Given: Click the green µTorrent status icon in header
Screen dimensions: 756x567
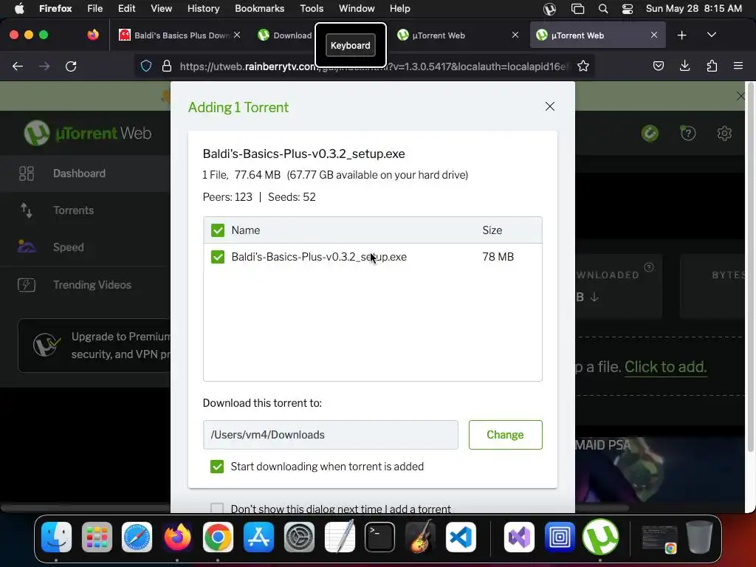Looking at the screenshot, I should (650, 133).
